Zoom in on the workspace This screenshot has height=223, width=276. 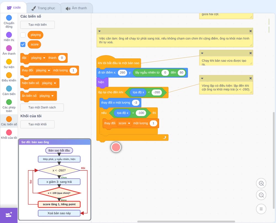pos(261,183)
